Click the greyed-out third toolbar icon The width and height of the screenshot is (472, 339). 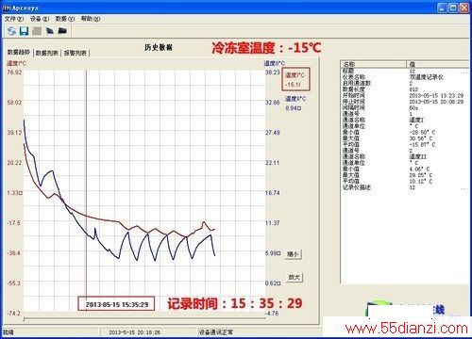[37, 31]
